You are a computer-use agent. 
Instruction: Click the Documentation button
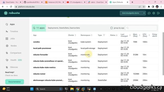[15, 82]
